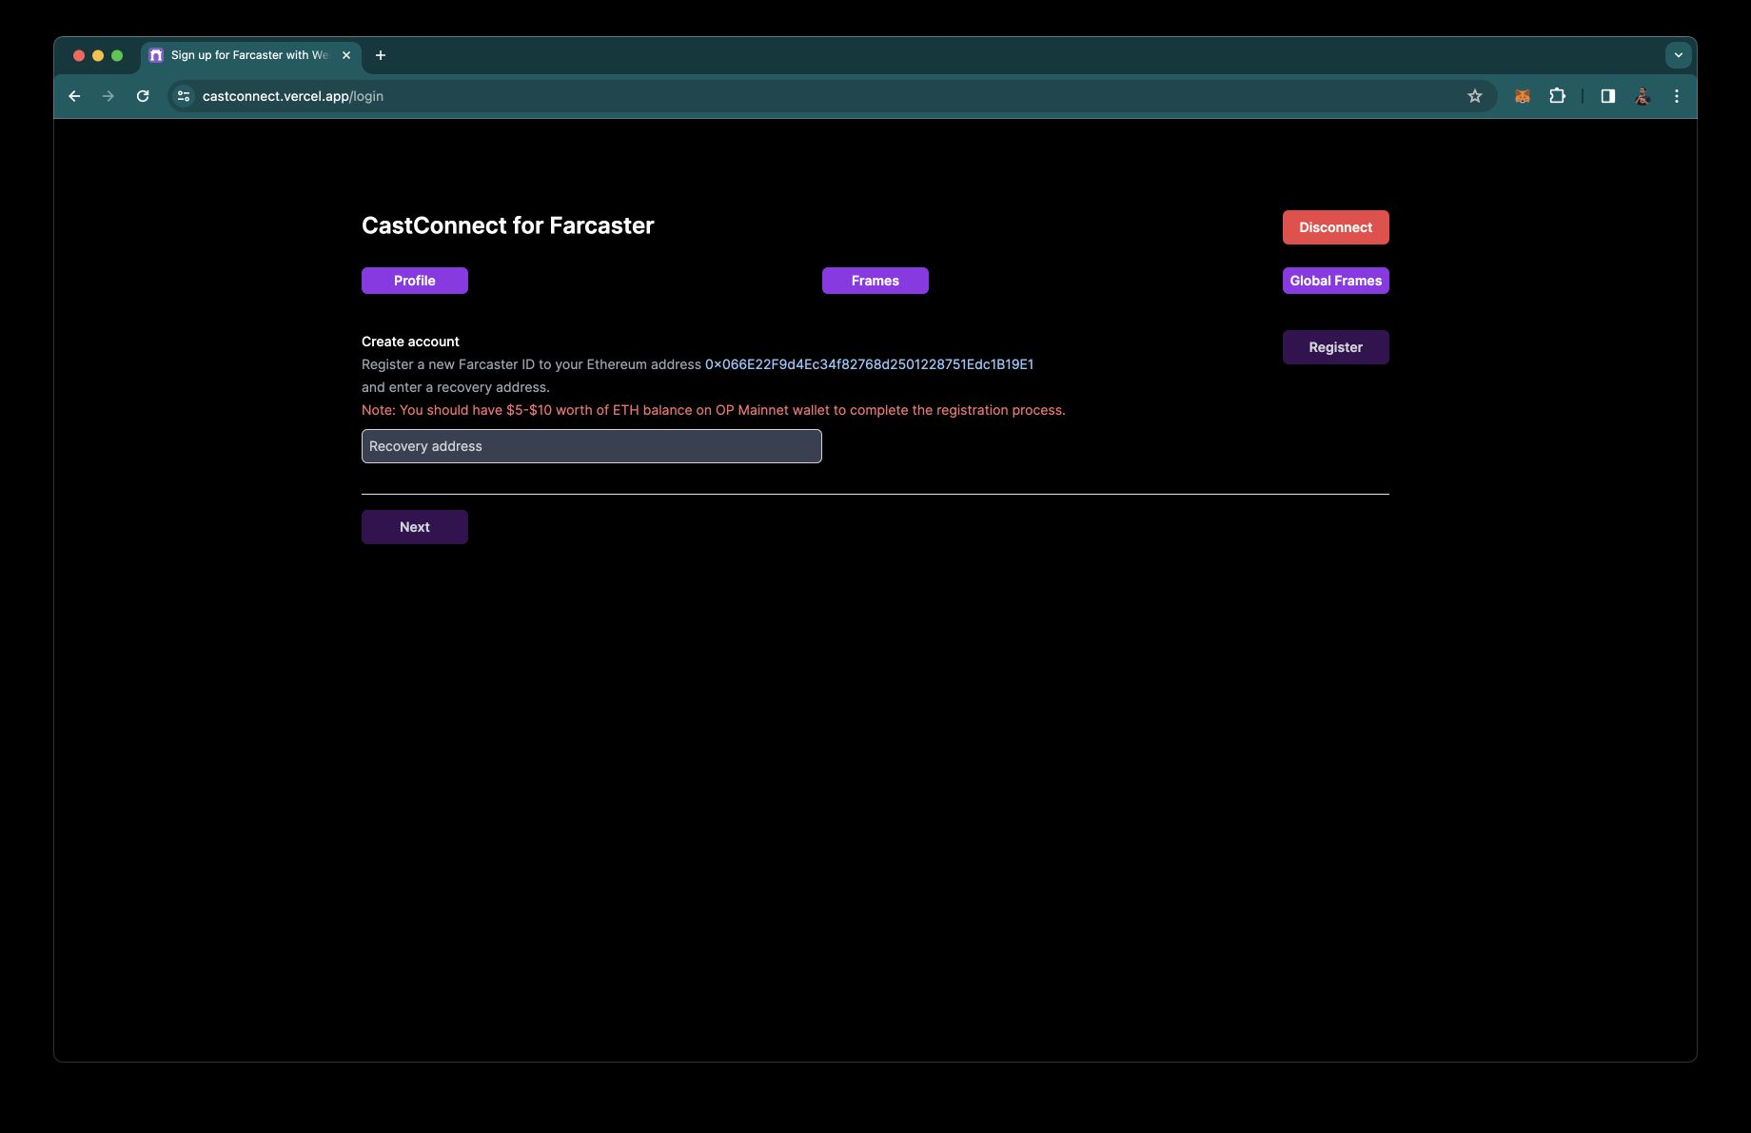This screenshot has width=1751, height=1133.
Task: Click the Disconnect button
Action: 1336,227
